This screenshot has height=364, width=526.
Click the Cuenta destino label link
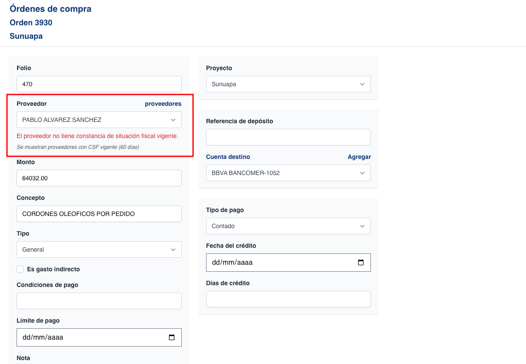(x=228, y=157)
